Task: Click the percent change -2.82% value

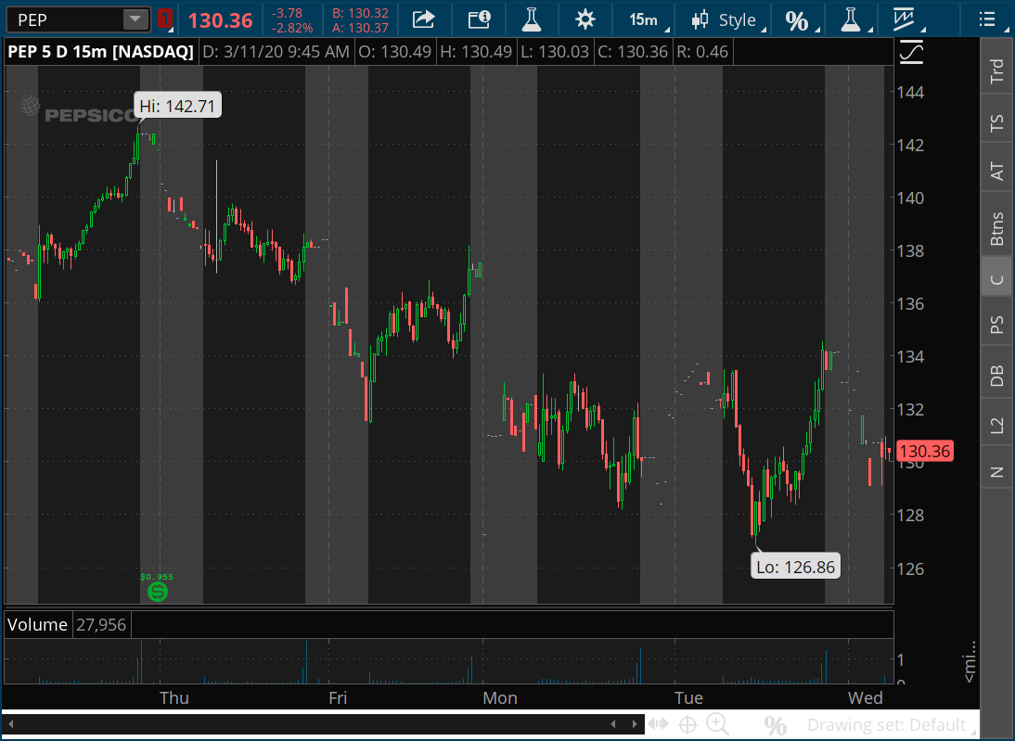Action: [x=292, y=28]
